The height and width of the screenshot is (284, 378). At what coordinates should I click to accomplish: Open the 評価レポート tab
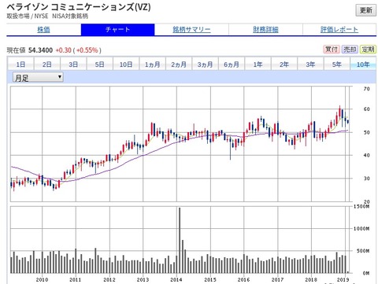pos(339,29)
